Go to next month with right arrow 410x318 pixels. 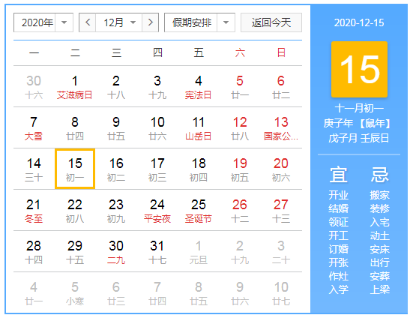(150, 22)
